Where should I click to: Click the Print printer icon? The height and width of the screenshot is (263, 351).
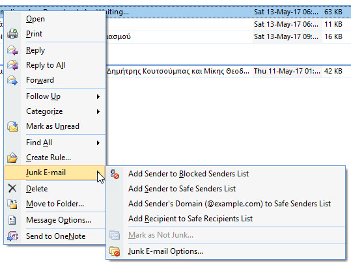12,34
